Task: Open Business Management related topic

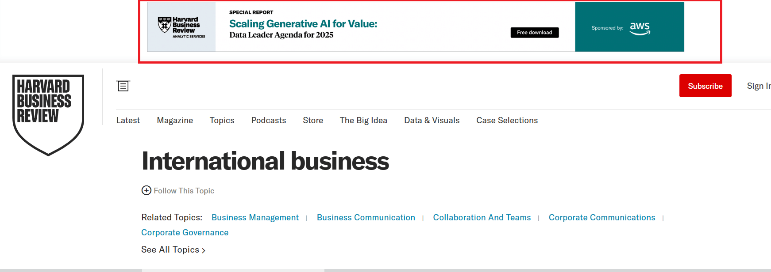Action: click(x=255, y=218)
